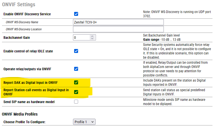Click the Backchannel Gain label text
The image size is (217, 128).
click(17, 38)
